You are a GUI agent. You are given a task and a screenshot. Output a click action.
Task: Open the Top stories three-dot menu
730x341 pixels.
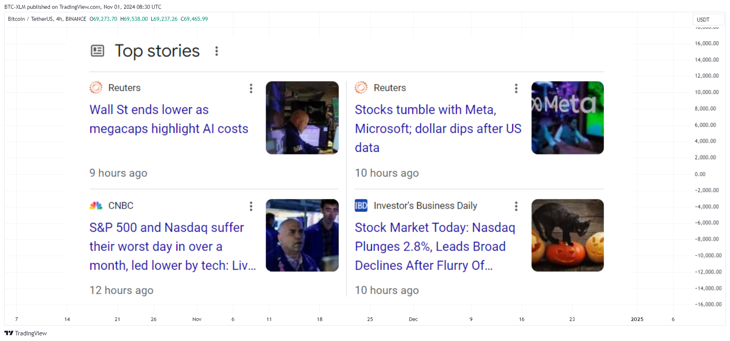[x=217, y=51]
